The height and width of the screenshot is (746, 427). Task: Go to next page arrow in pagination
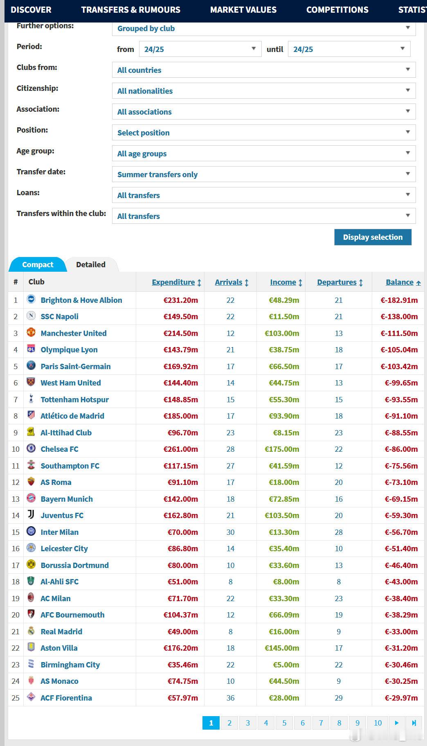(x=396, y=723)
